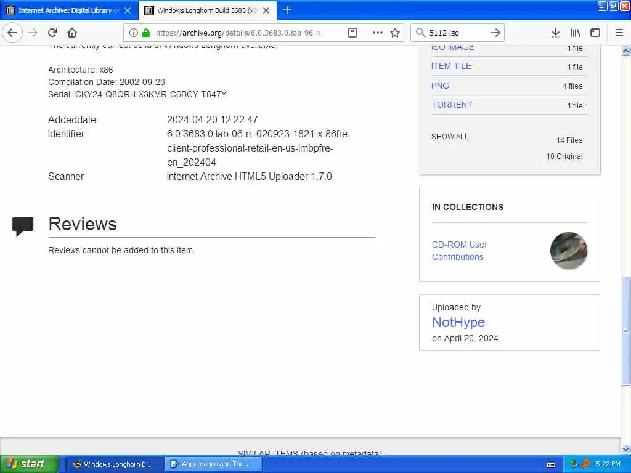Click the system tray magnifier icon
Image resolution: width=631 pixels, height=473 pixels.
pyautogui.click(x=585, y=464)
